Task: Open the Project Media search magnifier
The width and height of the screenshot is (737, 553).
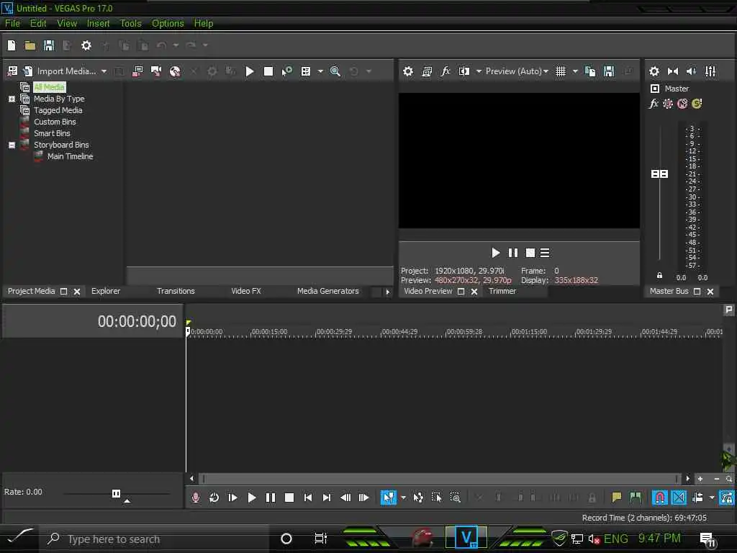Action: coord(335,71)
